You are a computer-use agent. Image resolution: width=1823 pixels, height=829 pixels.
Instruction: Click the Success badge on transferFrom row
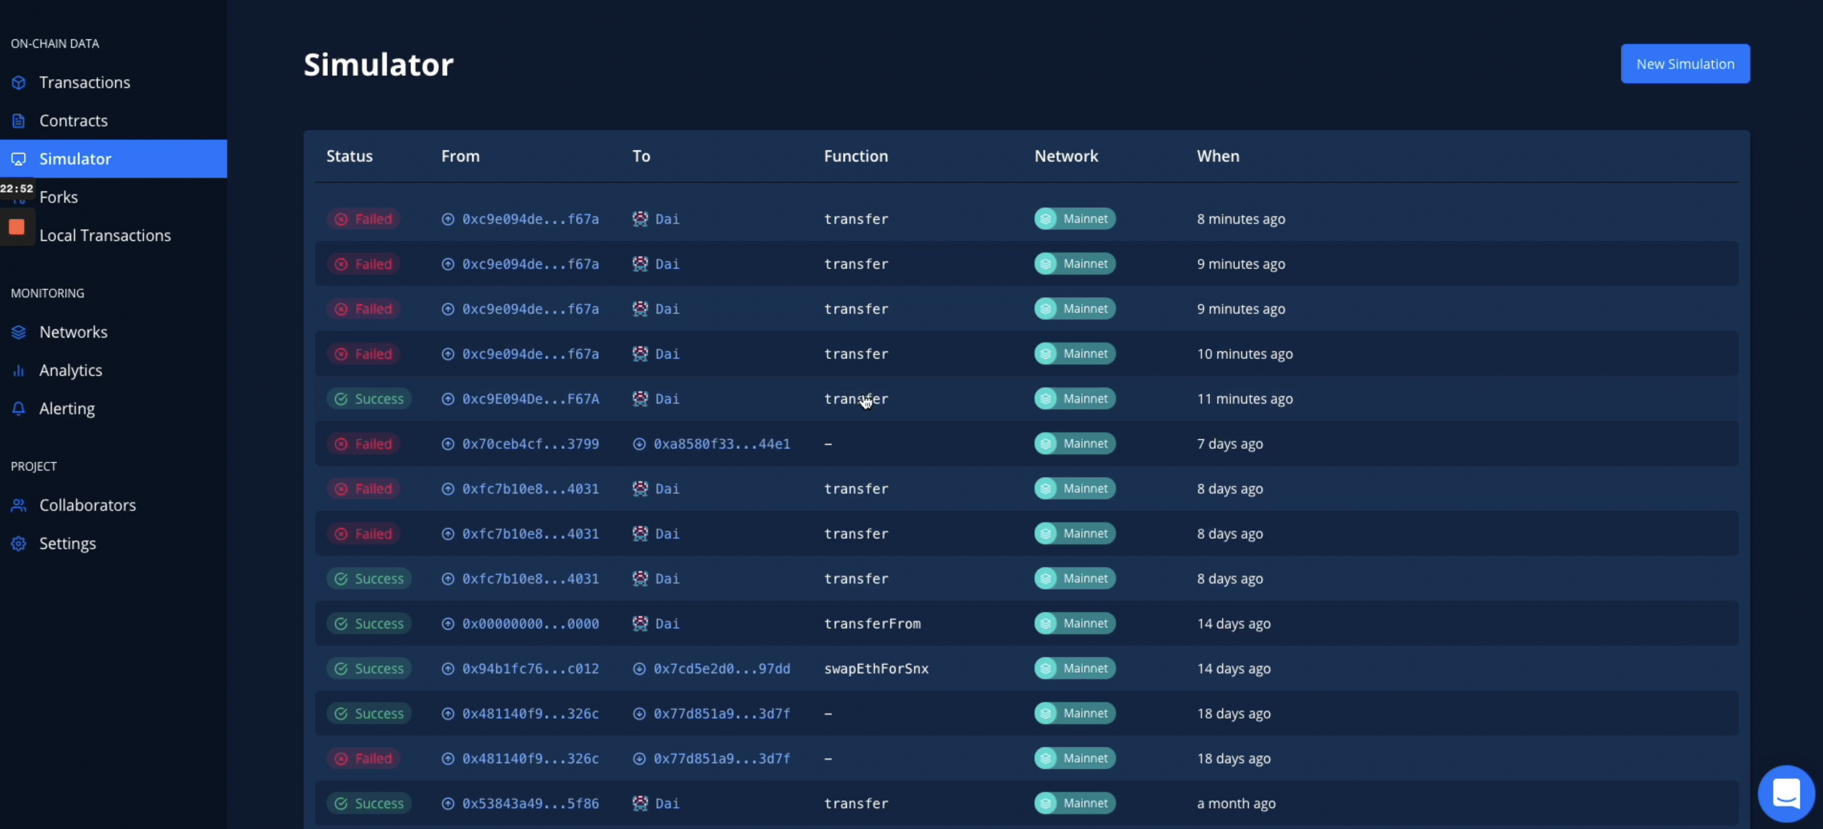click(369, 624)
